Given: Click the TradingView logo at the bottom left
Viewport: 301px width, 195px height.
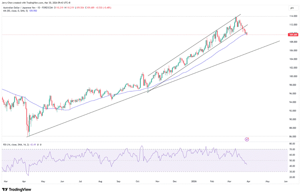Looking at the screenshot, I should [16, 189].
